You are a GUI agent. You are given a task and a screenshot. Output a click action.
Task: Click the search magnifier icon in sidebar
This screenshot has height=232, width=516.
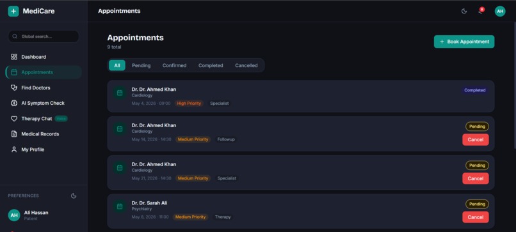pos(15,36)
